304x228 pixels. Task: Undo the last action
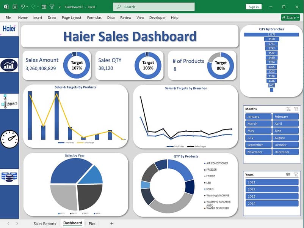tap(23, 7)
